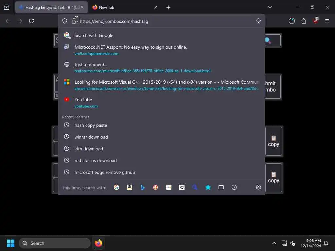Search this time with Amazon icon
335x251 pixels.
coord(130,187)
